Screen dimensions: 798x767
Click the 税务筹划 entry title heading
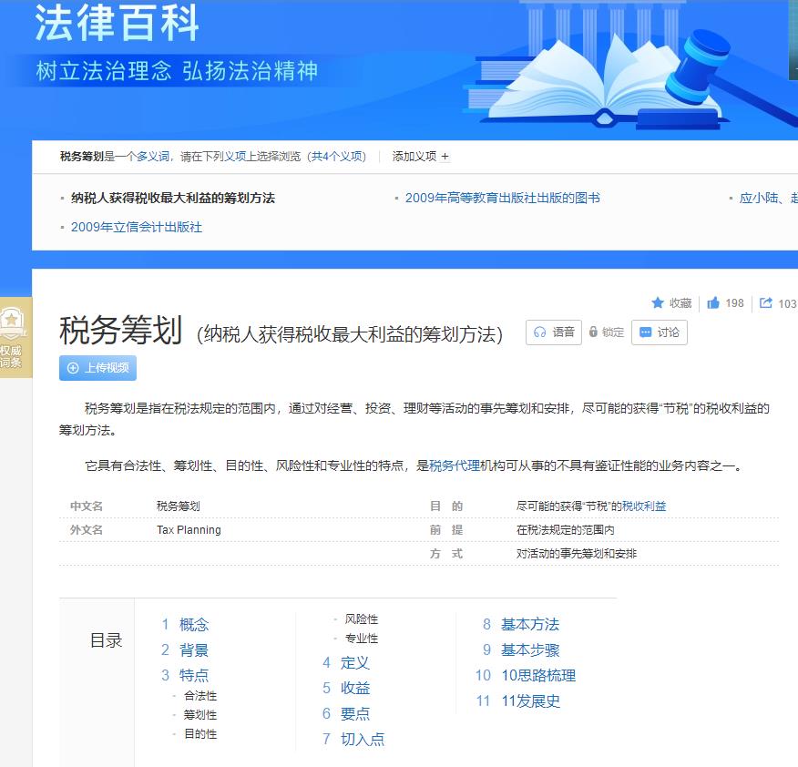point(120,331)
